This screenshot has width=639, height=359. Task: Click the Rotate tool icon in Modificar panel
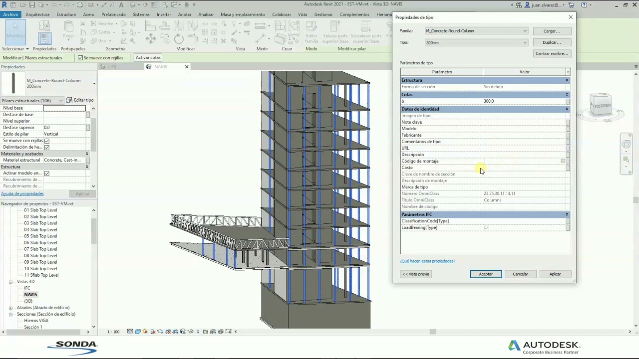pos(179,39)
